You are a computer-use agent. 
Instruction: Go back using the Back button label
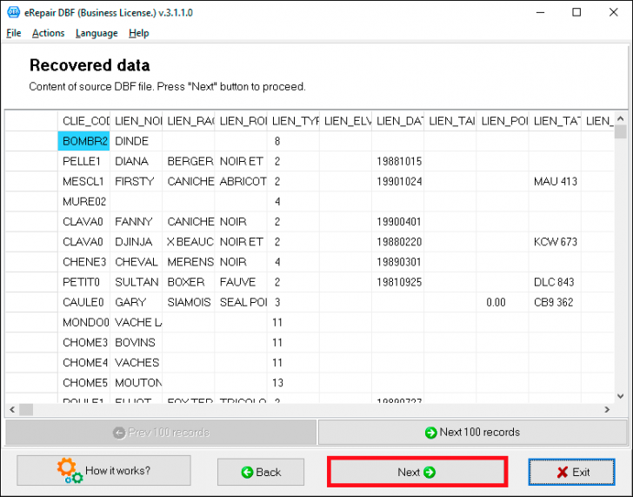[269, 472]
